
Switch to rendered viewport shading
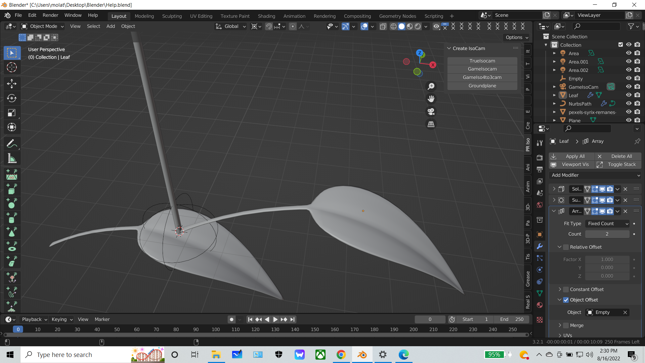click(x=418, y=27)
